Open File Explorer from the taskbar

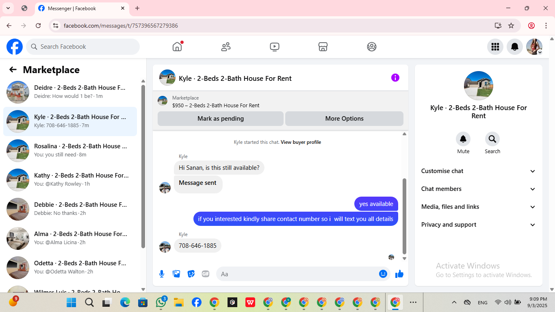[179, 302]
